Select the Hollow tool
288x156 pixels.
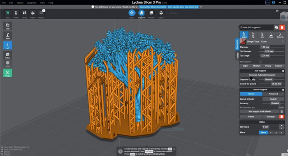tap(8, 55)
